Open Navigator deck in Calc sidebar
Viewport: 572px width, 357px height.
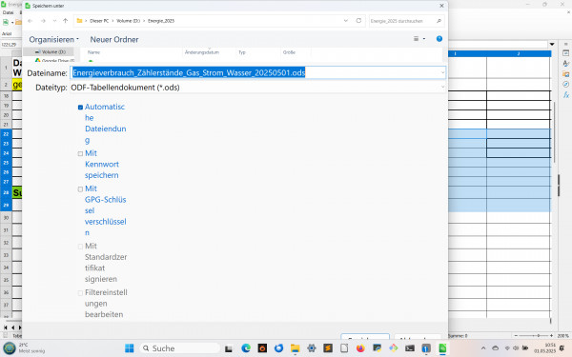[x=565, y=84]
